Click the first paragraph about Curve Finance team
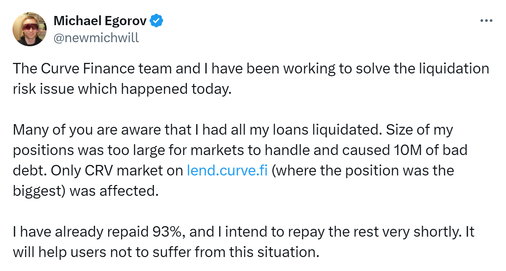The image size is (506, 271). coord(251,79)
